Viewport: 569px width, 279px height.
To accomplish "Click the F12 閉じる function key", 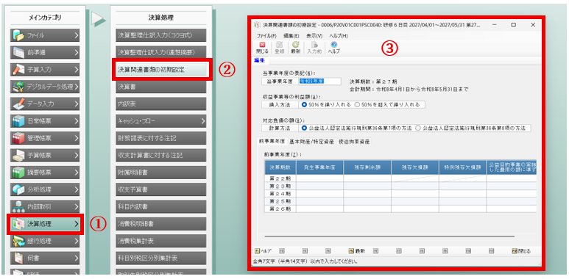I will [521, 251].
